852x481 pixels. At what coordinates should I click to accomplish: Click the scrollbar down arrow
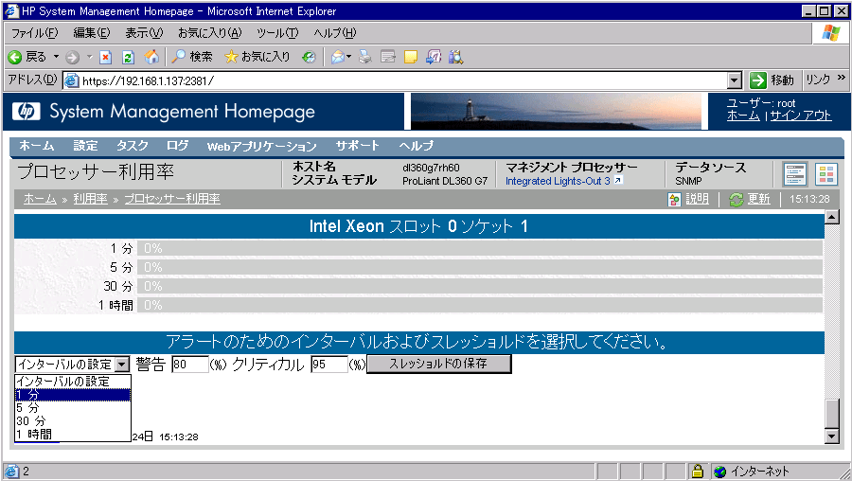[832, 436]
